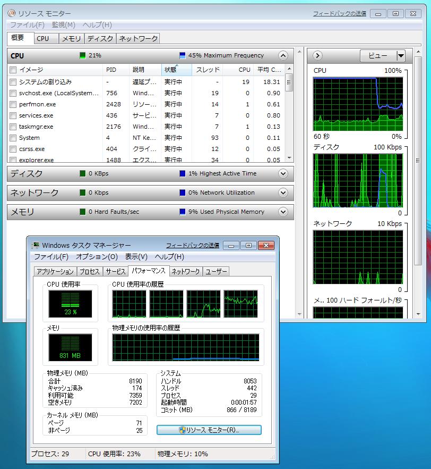Open the ビュー dropdown arrow
Screen dimensions: 431x469
pos(401,56)
